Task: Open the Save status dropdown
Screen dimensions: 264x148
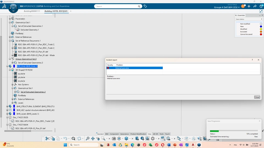Action: [249, 19]
